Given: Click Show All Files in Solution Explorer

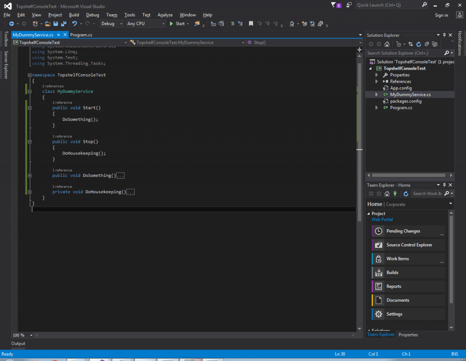Looking at the screenshot, I should [435, 44].
